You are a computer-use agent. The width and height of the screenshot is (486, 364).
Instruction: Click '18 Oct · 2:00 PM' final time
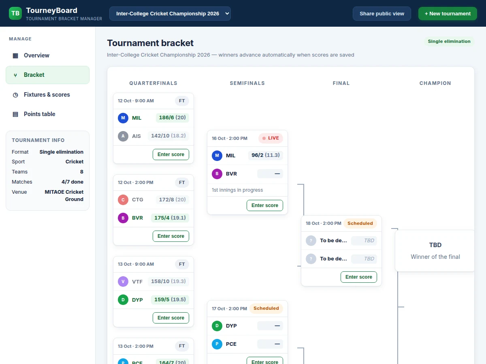point(324,223)
